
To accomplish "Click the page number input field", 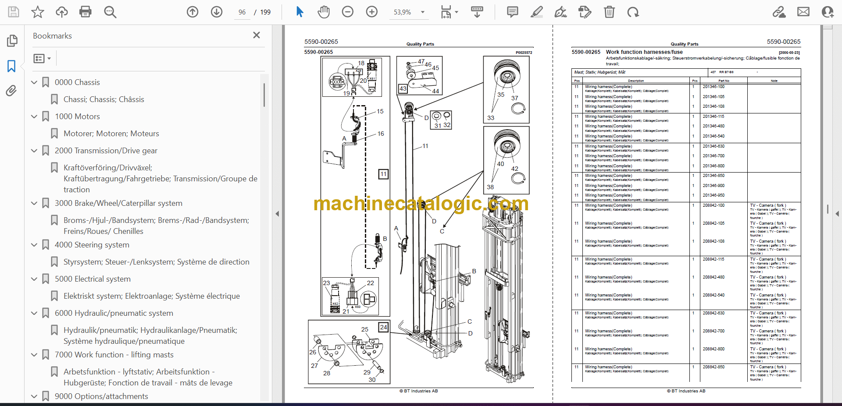I will click(x=242, y=12).
